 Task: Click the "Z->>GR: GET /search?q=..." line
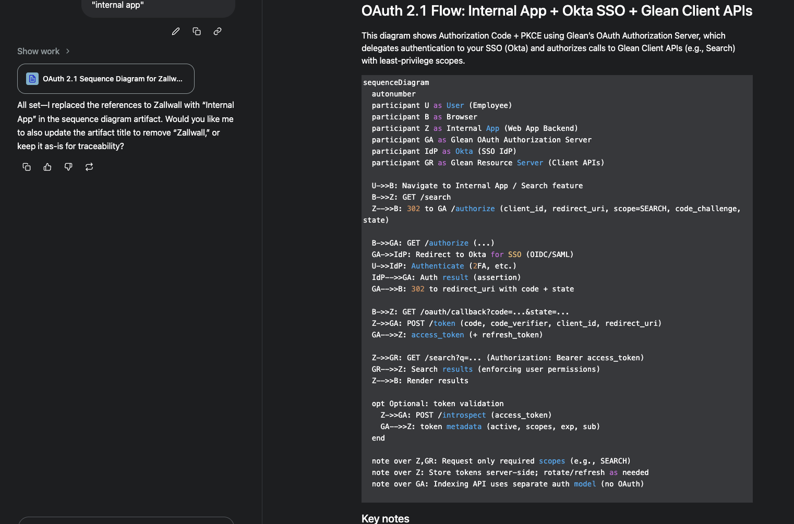[508, 358]
